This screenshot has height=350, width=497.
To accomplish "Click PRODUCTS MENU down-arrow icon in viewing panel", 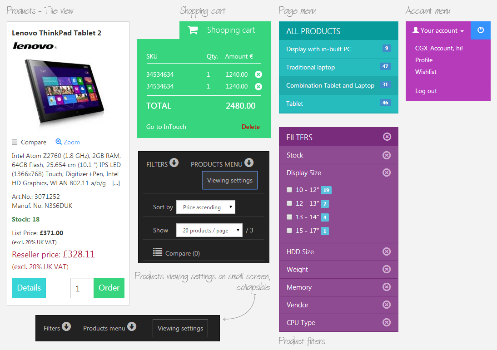I will tap(249, 163).
